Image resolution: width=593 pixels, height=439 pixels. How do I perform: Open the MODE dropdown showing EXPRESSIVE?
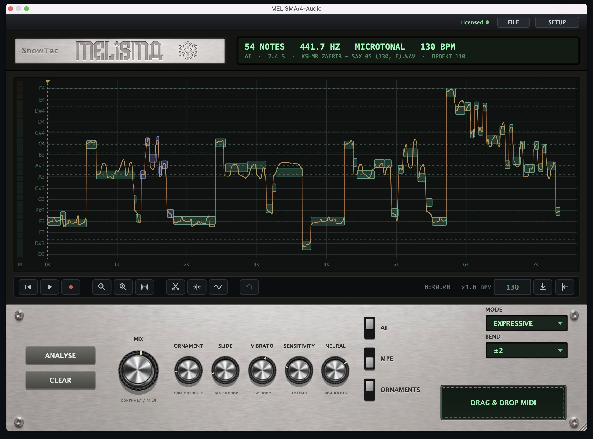[x=527, y=323]
